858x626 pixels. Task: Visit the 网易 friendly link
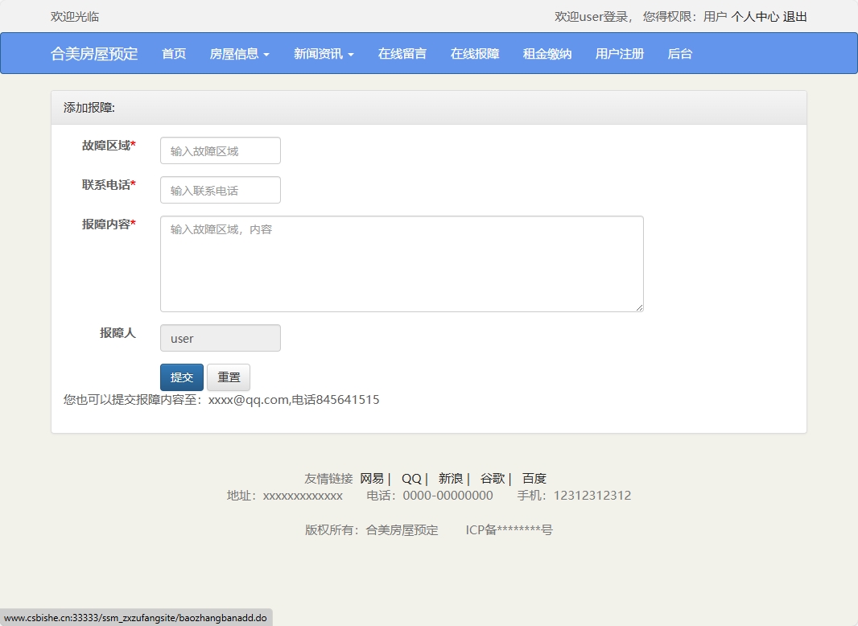pyautogui.click(x=372, y=478)
